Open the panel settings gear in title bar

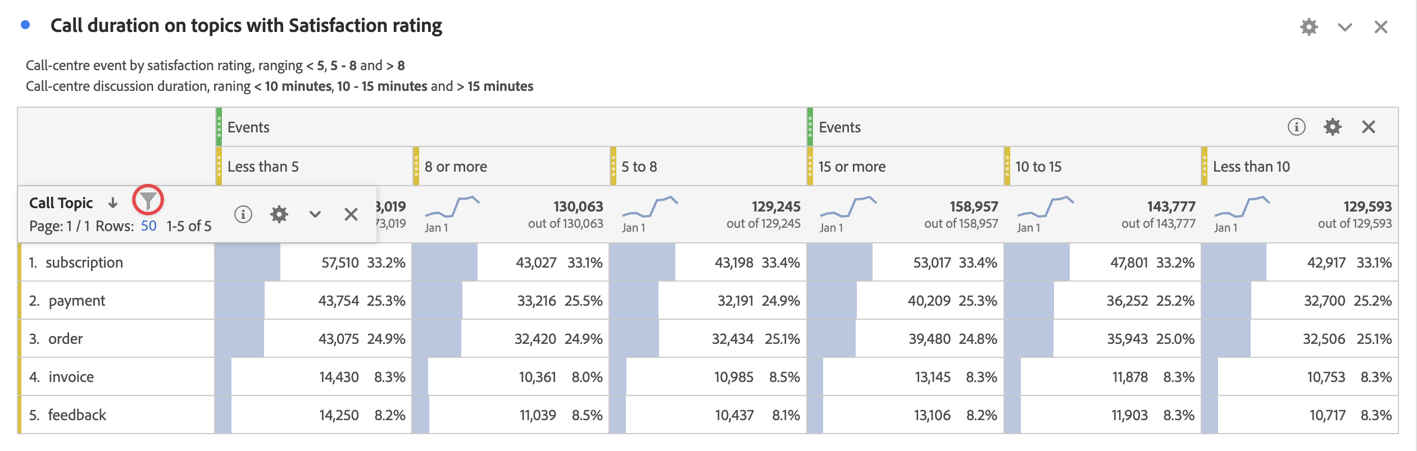(x=1309, y=27)
